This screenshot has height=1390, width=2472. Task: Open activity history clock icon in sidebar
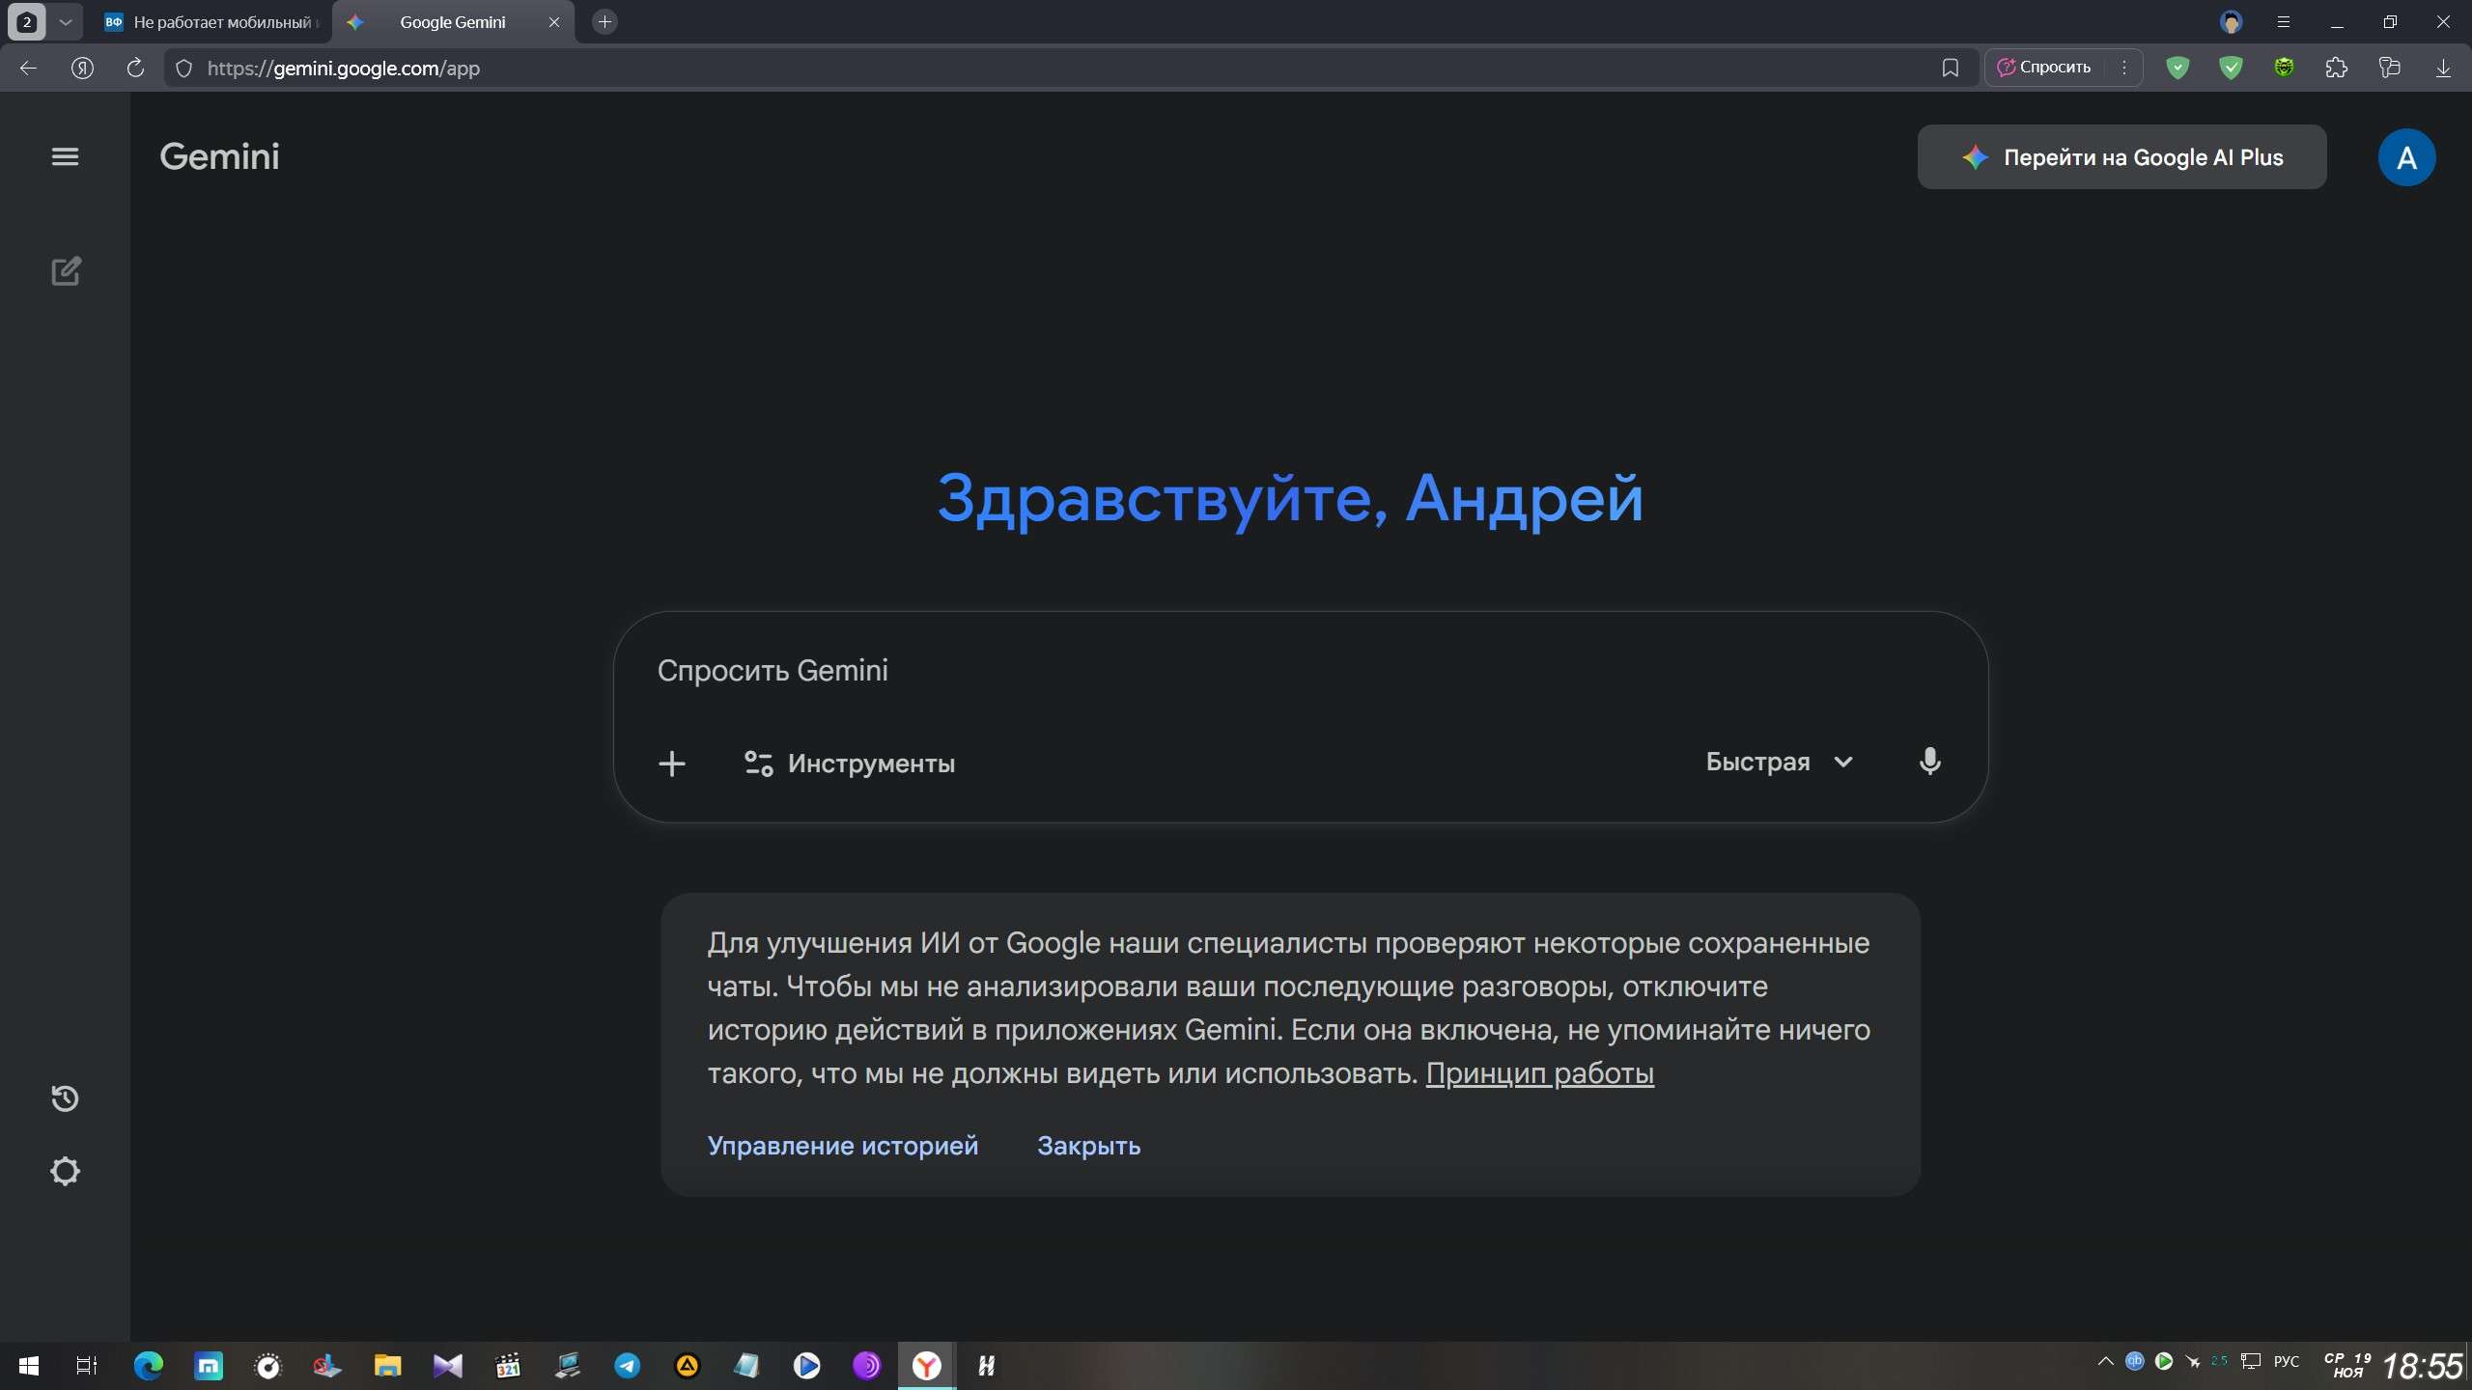coord(65,1098)
